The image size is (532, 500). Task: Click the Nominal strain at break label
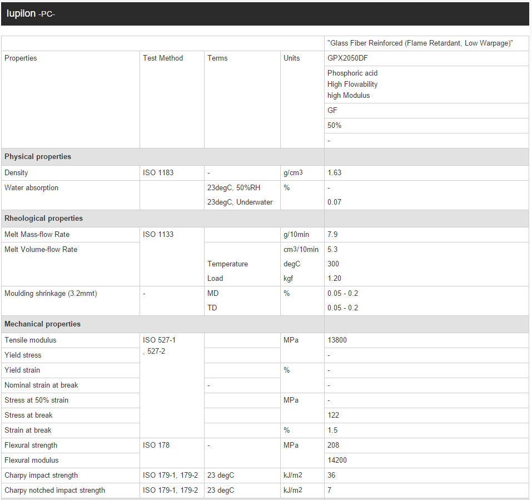pos(41,385)
